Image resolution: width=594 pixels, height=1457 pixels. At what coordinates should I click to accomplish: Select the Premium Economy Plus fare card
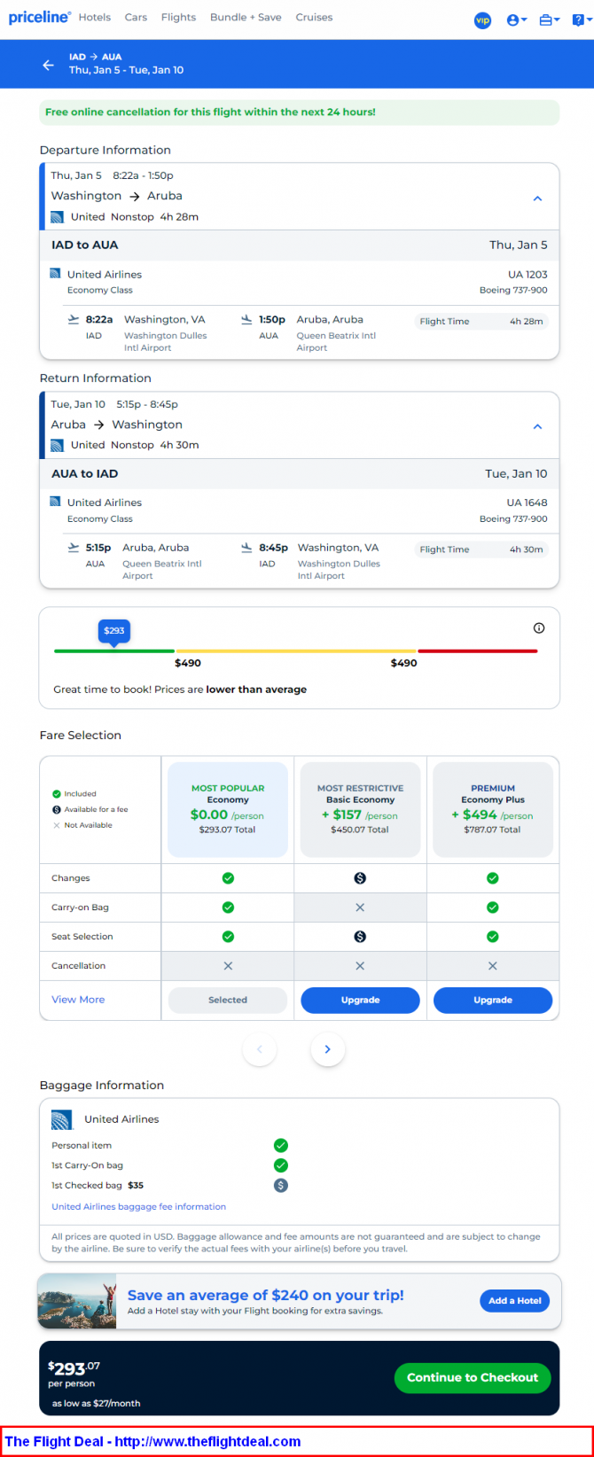pos(493,809)
